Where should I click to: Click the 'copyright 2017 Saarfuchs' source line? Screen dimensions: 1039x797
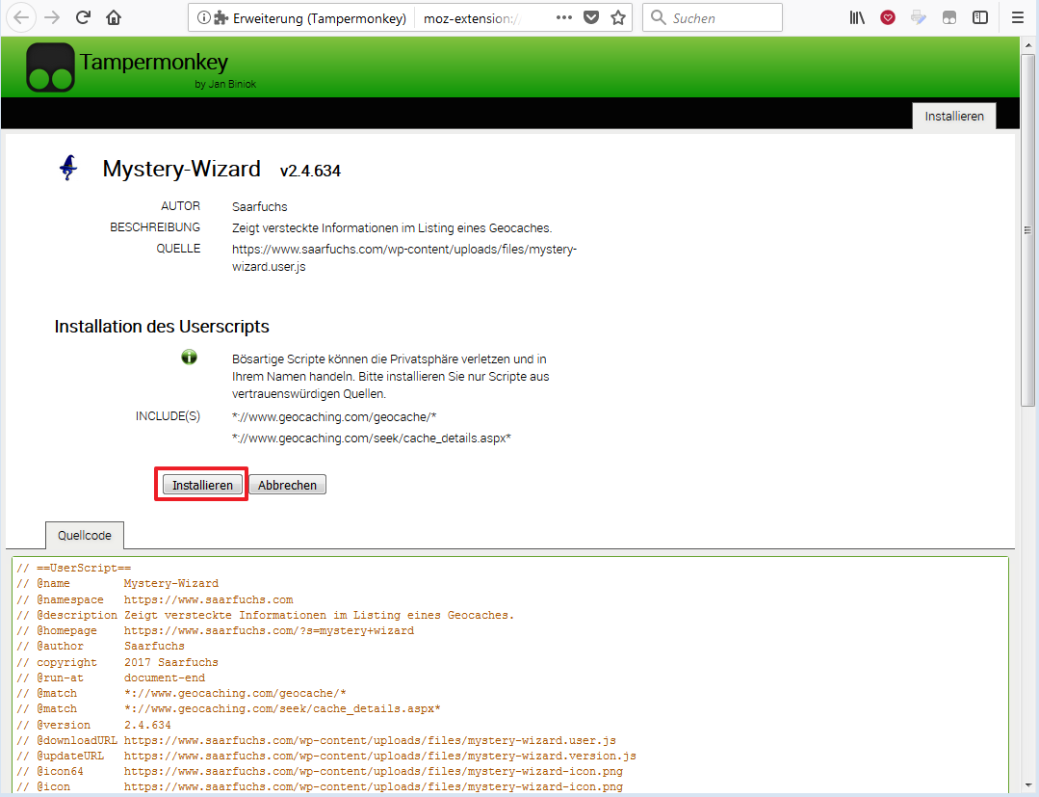pyautogui.click(x=117, y=662)
